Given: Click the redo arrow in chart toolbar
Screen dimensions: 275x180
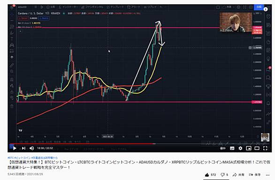Looking at the screenshot, I should tap(165, 7).
